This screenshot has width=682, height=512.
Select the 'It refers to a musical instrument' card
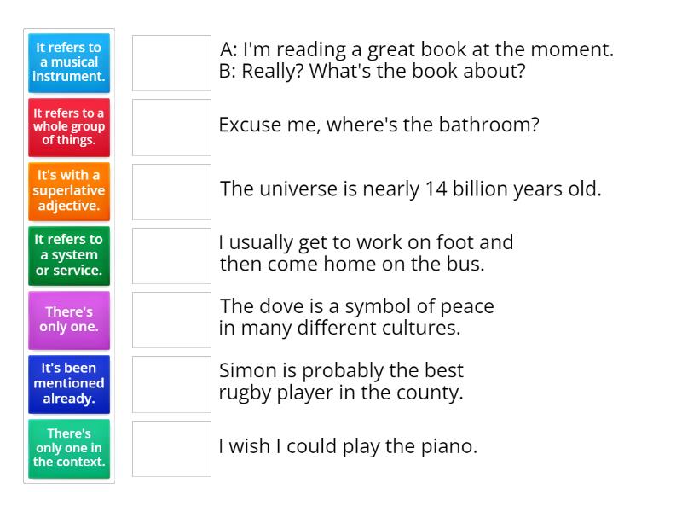click(x=68, y=62)
